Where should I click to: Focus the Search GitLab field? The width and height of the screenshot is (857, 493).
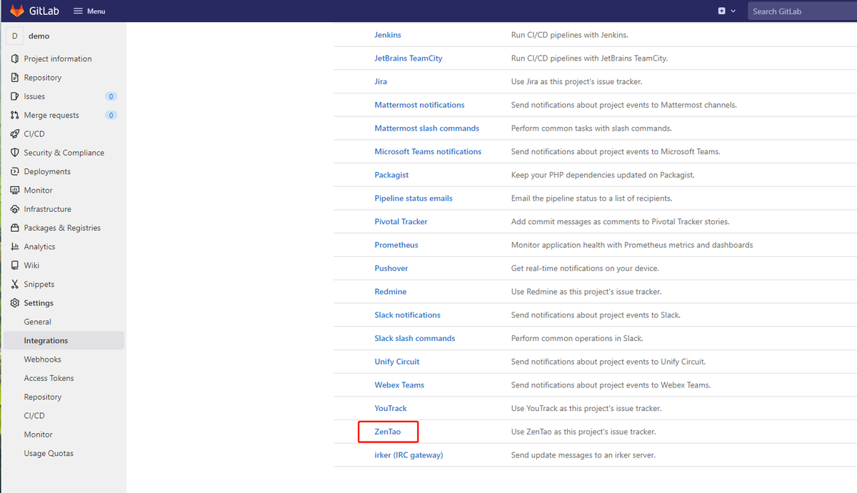pyautogui.click(x=802, y=11)
